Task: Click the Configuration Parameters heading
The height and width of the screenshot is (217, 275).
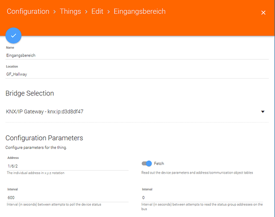Action: click(x=44, y=138)
